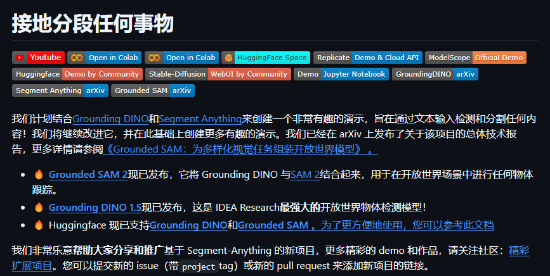This screenshot has height=276, width=550.
Task: Follow the SAM 2 link
Action: coord(305,175)
